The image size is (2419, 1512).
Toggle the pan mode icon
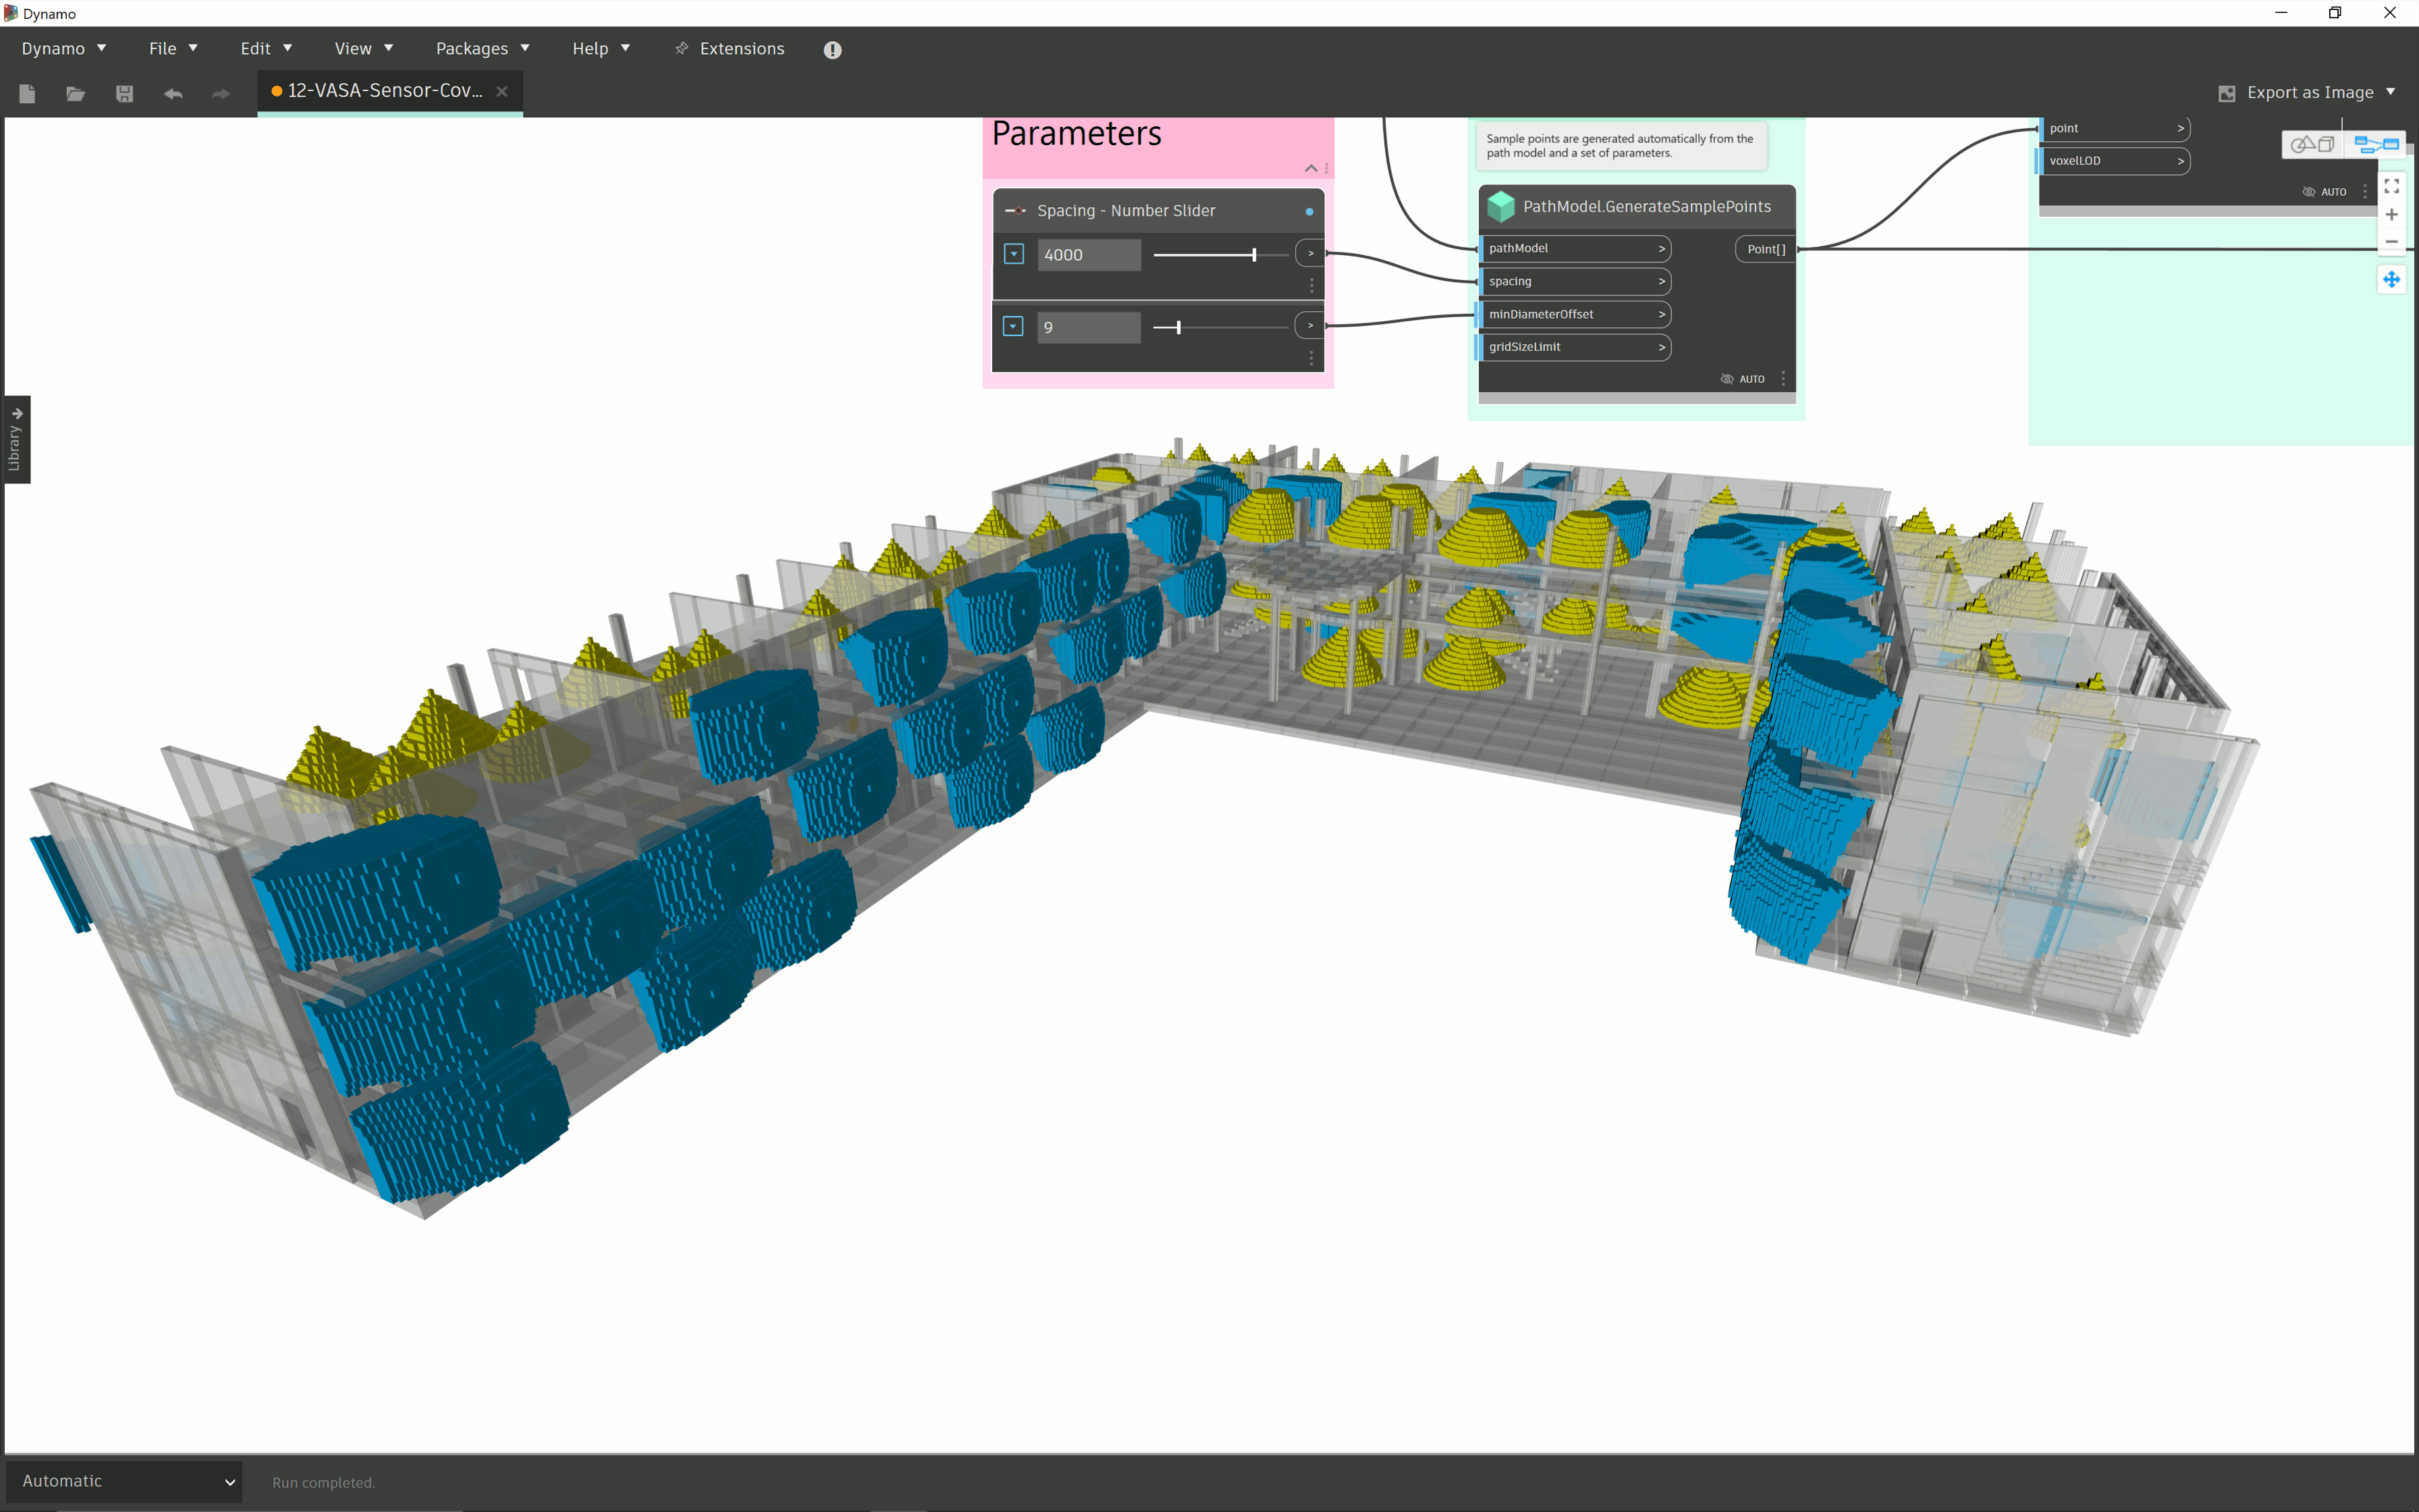[2391, 279]
